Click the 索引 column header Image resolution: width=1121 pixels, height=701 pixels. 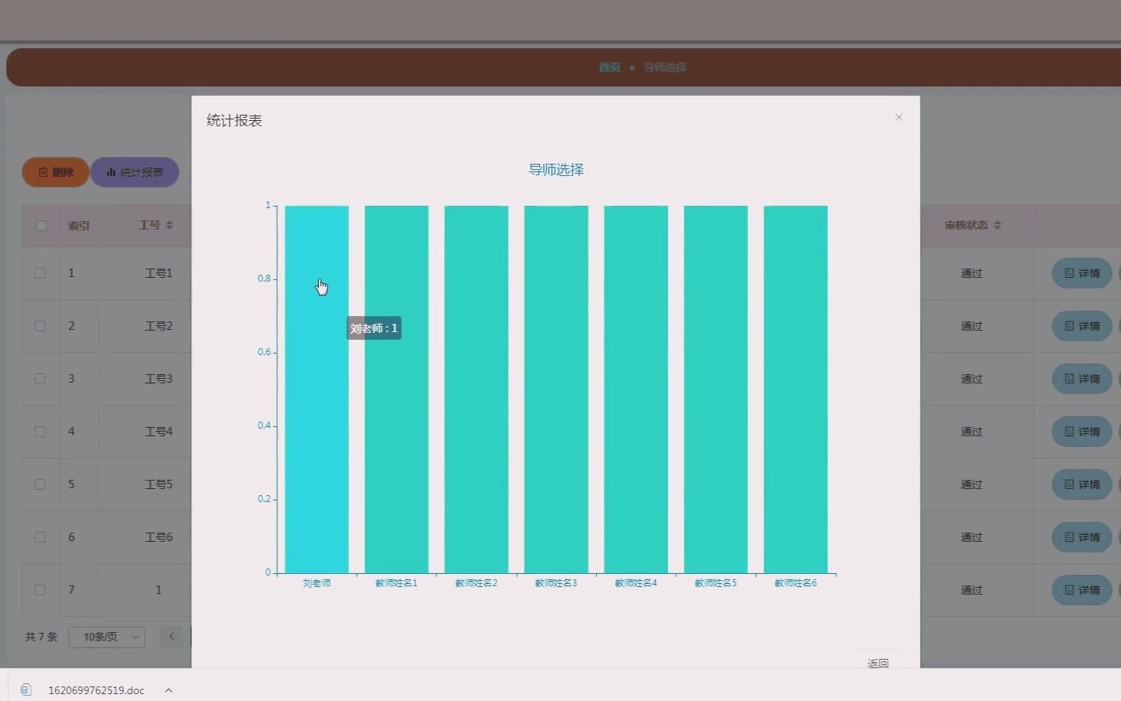tap(79, 226)
